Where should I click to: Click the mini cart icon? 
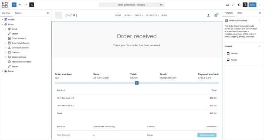(216, 15)
